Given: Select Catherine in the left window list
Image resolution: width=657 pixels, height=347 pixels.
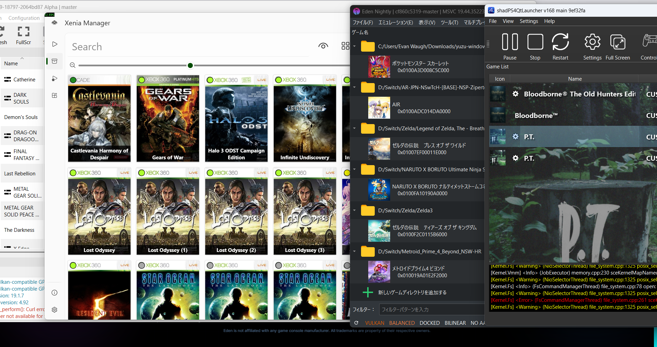Looking at the screenshot, I should (x=22, y=79).
